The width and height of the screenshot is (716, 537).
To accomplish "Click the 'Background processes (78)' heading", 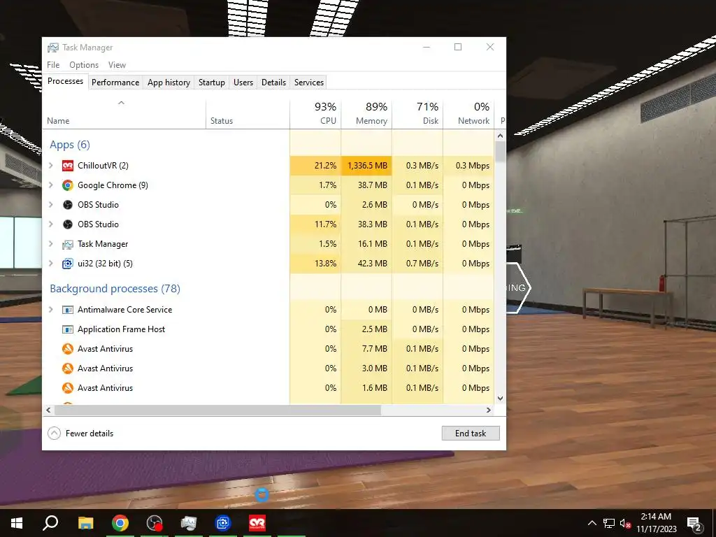I will pos(115,289).
